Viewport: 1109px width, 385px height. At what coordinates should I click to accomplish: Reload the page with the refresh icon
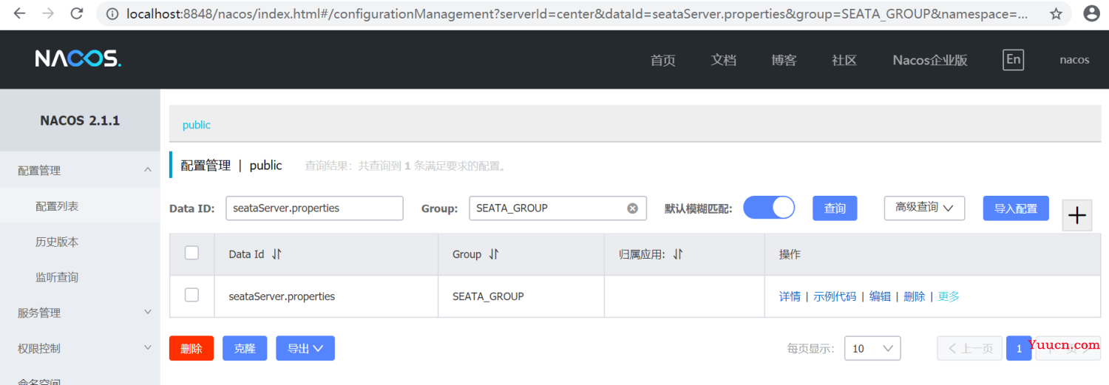click(x=76, y=13)
